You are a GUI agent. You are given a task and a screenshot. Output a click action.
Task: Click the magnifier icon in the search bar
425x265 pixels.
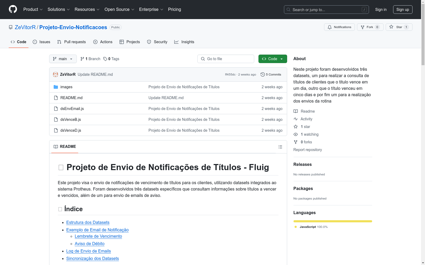click(288, 10)
